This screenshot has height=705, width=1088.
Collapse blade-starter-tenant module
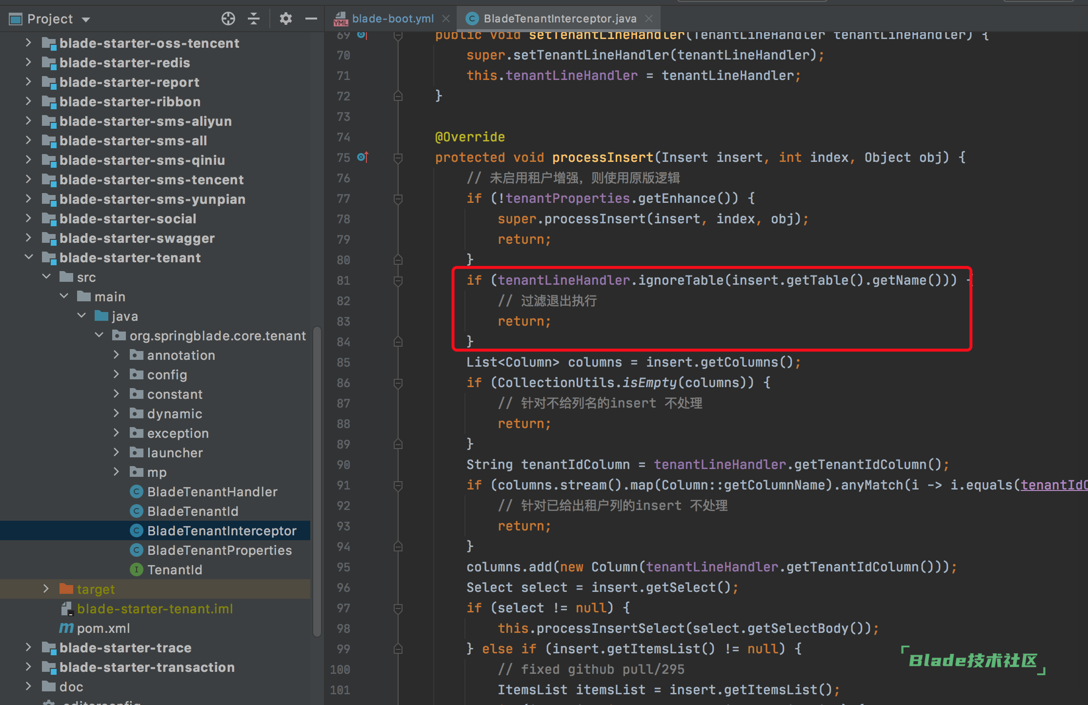[x=28, y=257]
